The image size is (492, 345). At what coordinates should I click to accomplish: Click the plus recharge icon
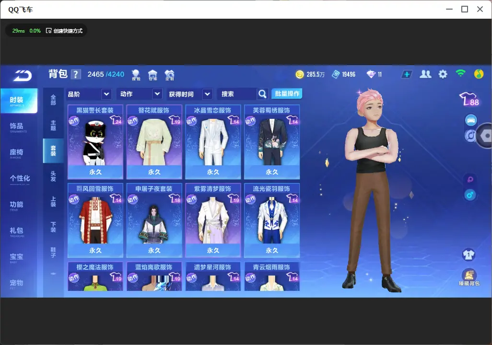pyautogui.click(x=407, y=74)
